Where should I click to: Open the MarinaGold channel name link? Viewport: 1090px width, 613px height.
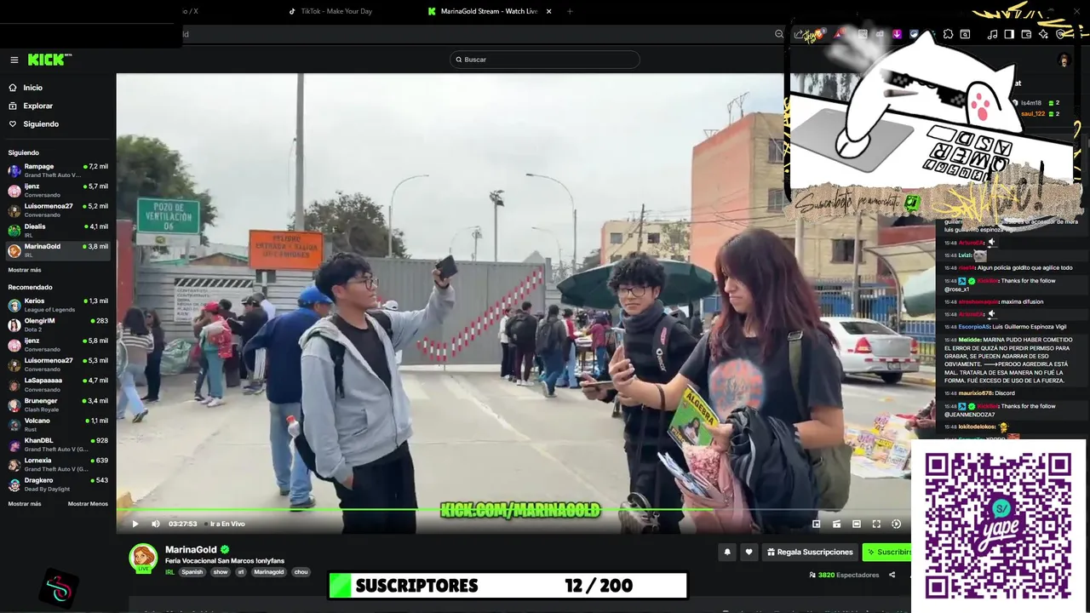(191, 549)
